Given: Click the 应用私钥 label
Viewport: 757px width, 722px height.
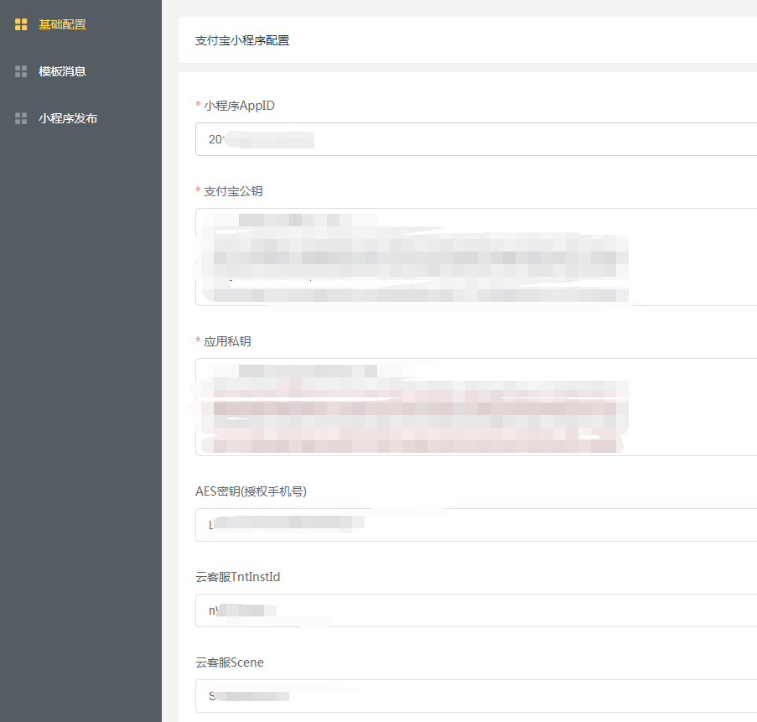Looking at the screenshot, I should click(227, 341).
